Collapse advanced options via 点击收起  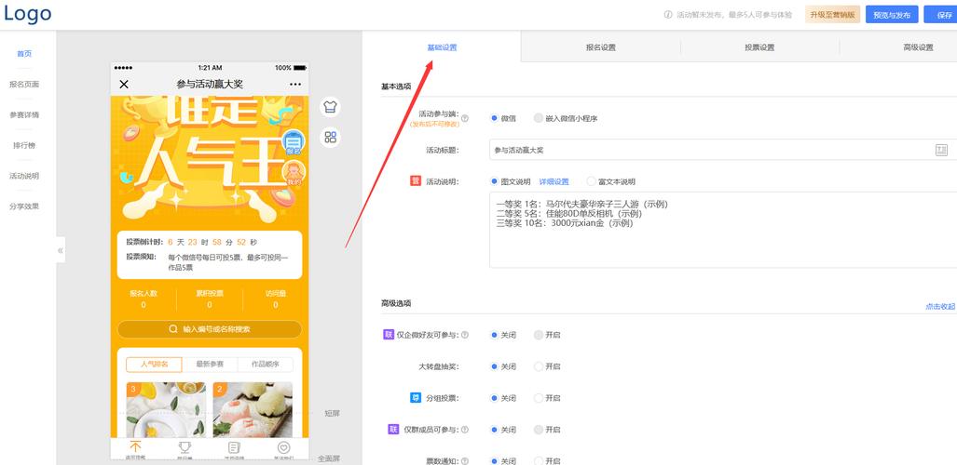(x=940, y=307)
